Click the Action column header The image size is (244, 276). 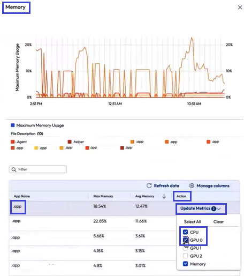point(181,196)
